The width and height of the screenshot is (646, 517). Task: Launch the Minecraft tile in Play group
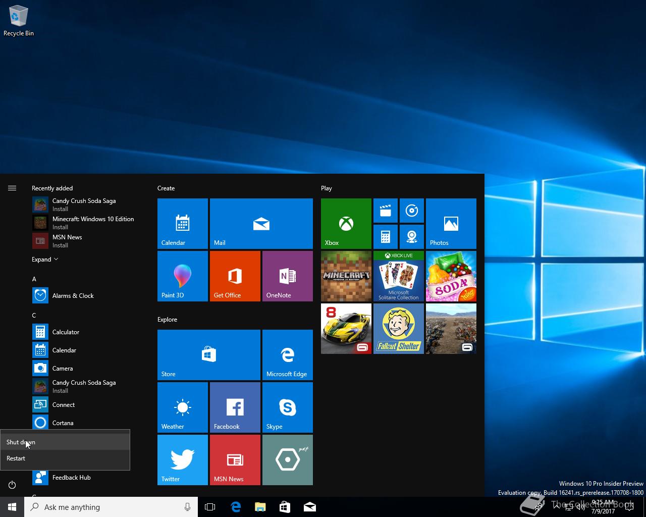(346, 276)
